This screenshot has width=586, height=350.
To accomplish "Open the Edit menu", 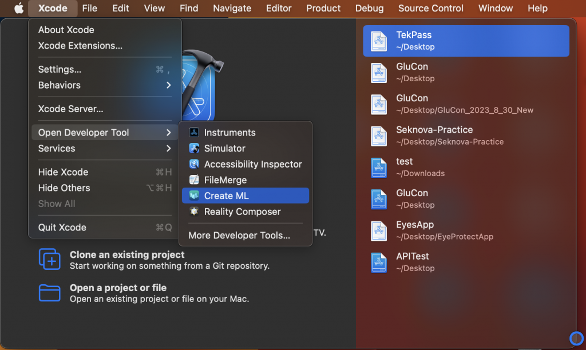I will pos(121,8).
